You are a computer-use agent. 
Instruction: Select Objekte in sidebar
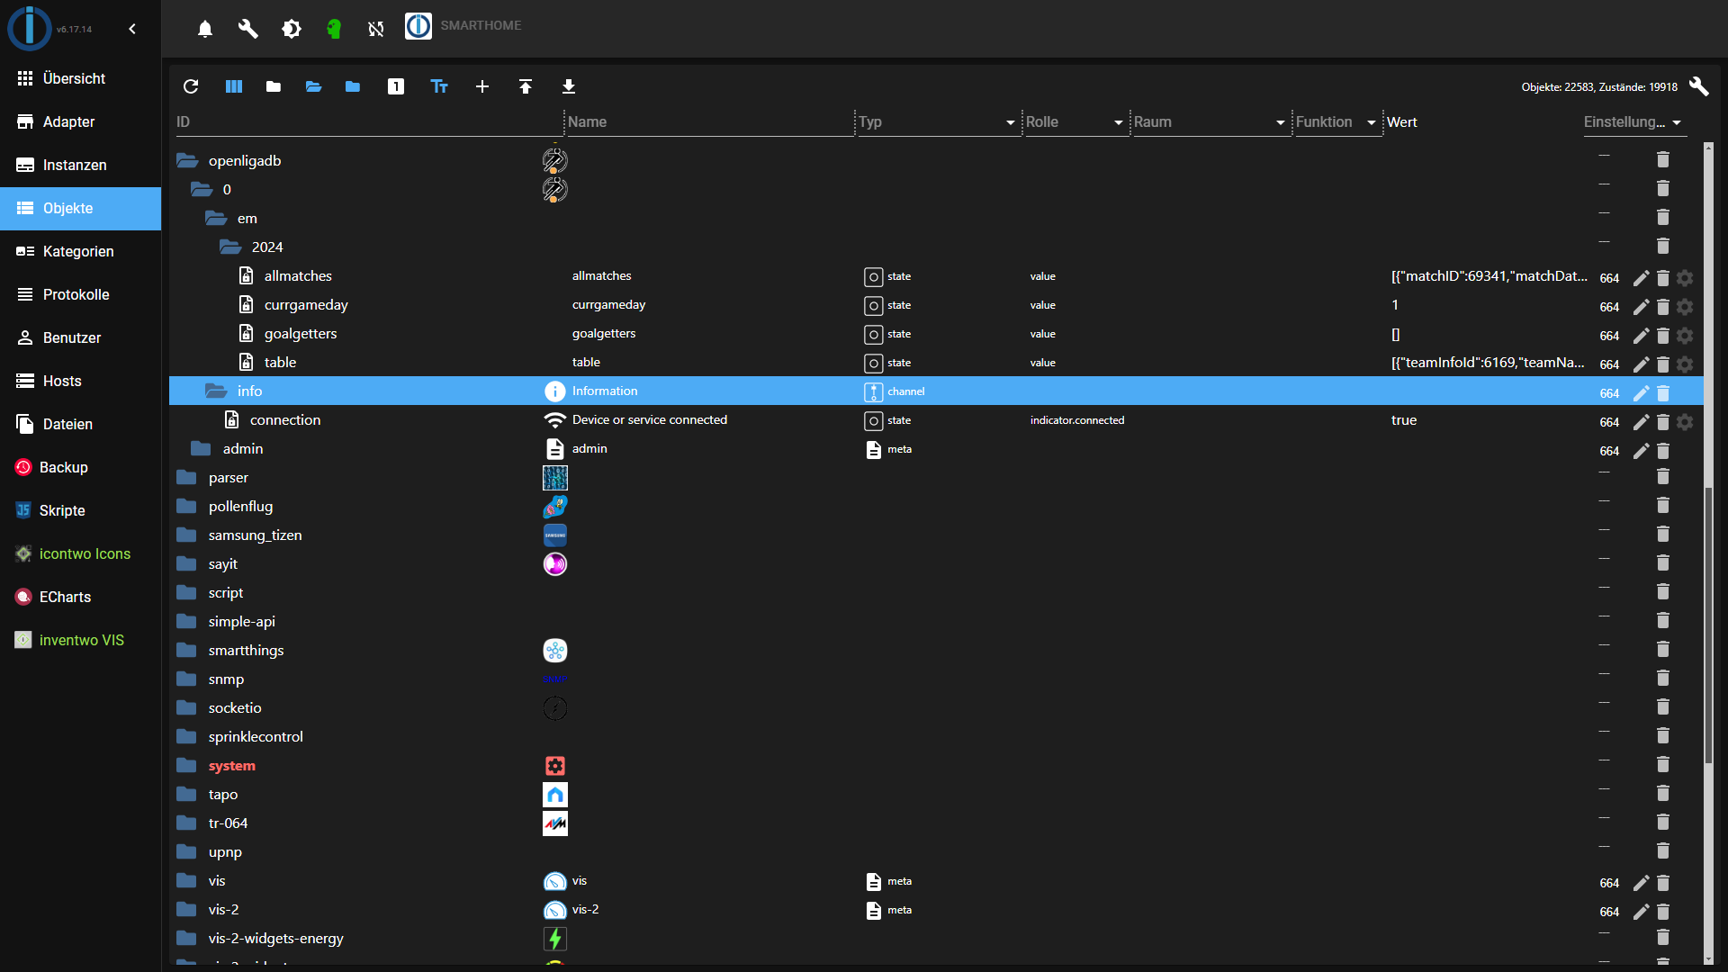click(80, 208)
